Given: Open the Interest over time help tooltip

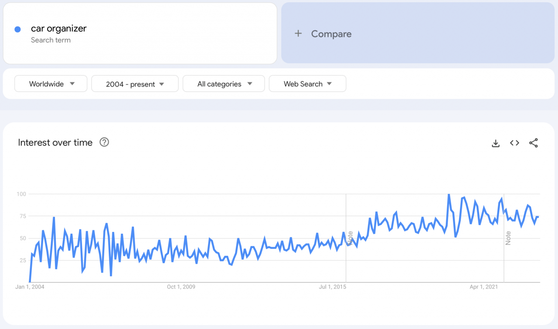Looking at the screenshot, I should tap(104, 142).
